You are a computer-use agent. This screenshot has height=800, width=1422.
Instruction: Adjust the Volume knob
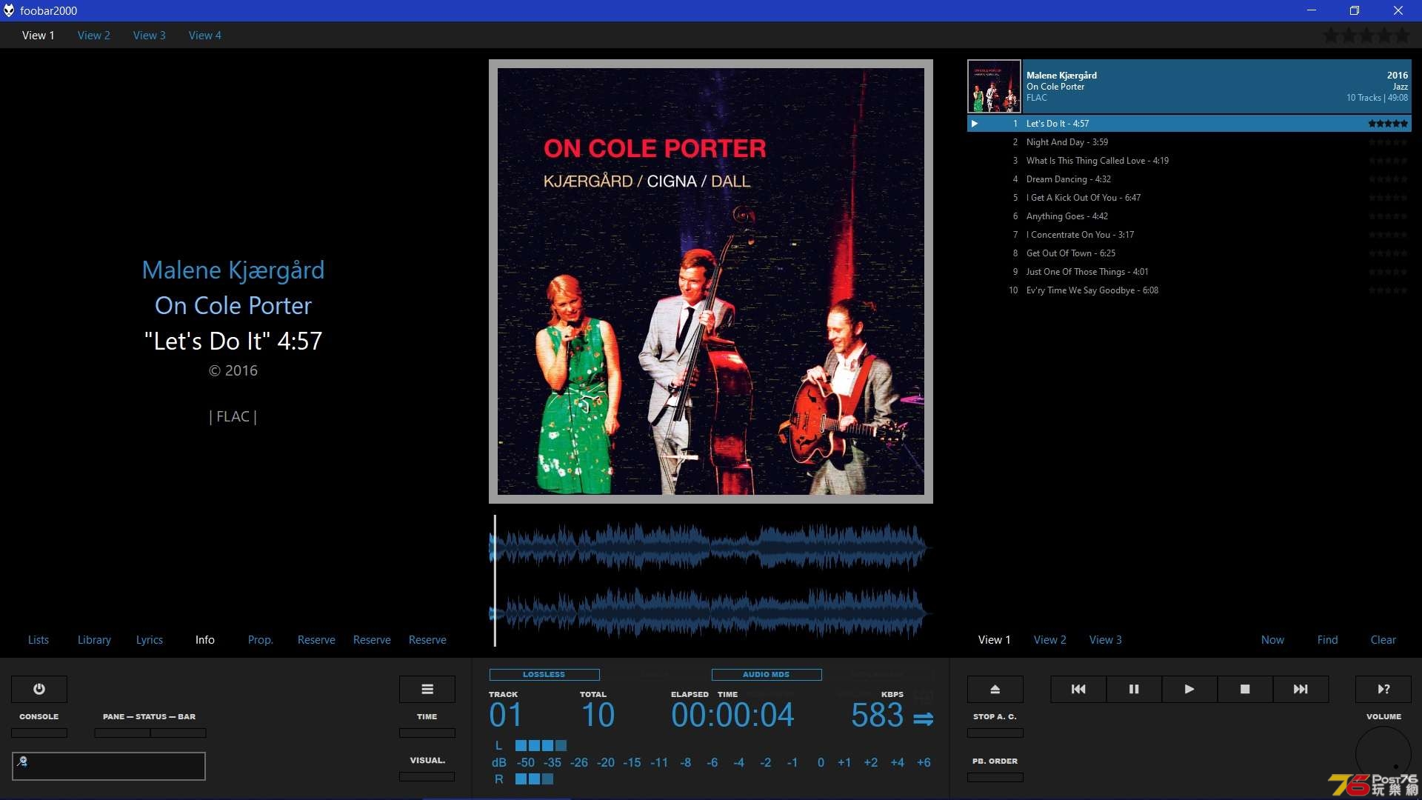(1383, 754)
